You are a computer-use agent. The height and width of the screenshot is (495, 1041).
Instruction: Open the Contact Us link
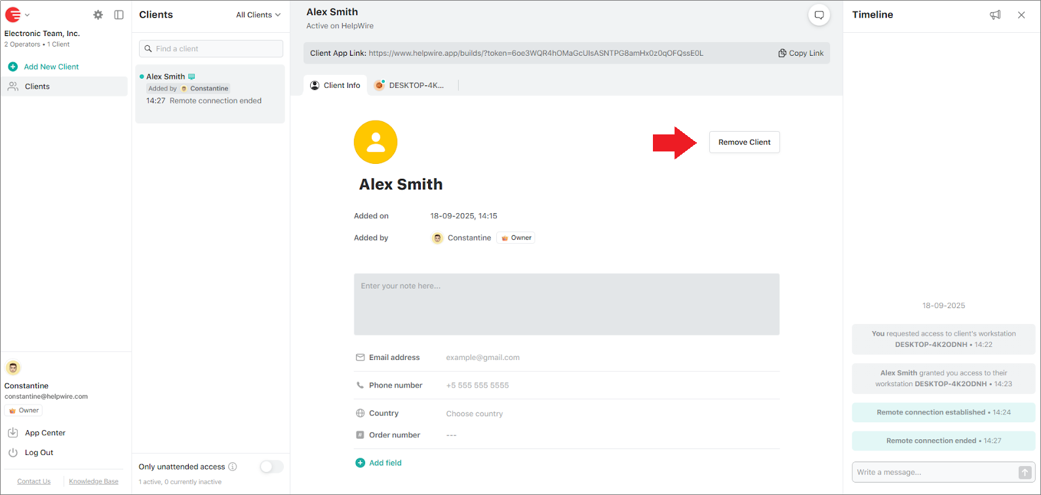click(x=33, y=481)
